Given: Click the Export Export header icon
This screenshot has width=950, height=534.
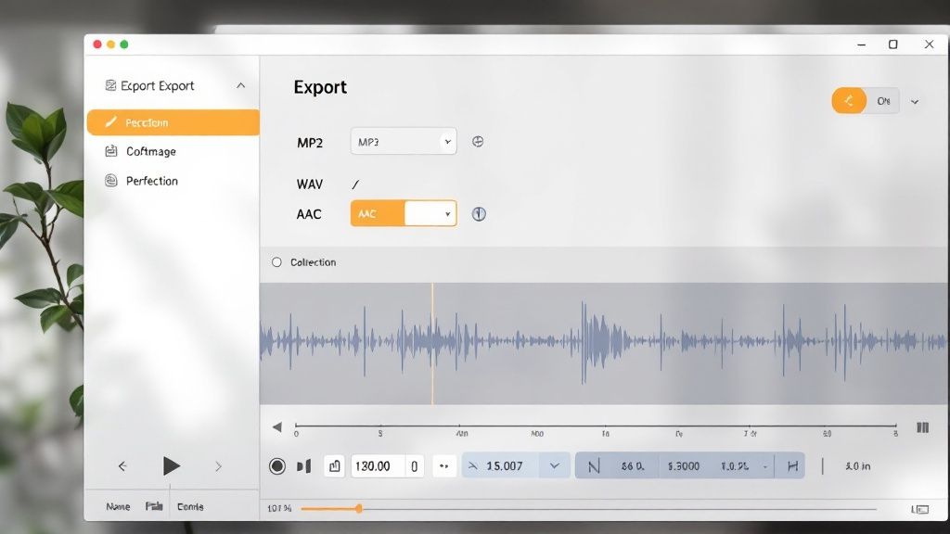Looking at the screenshot, I should click(110, 85).
